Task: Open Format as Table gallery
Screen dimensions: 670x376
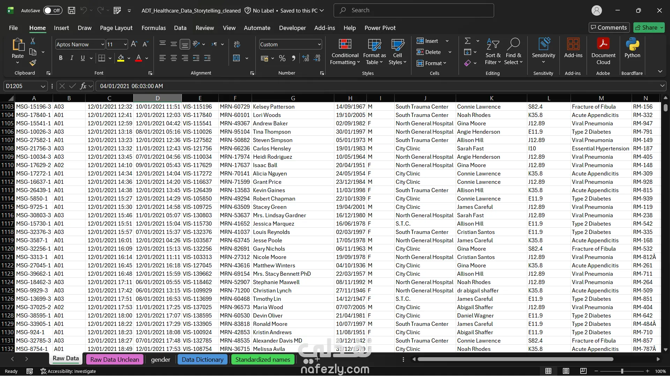Action: [374, 52]
